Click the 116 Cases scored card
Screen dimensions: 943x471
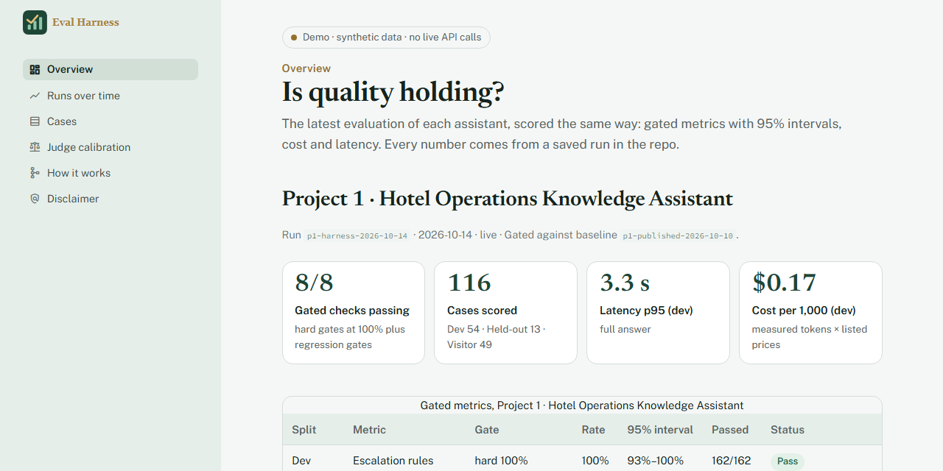pos(505,313)
